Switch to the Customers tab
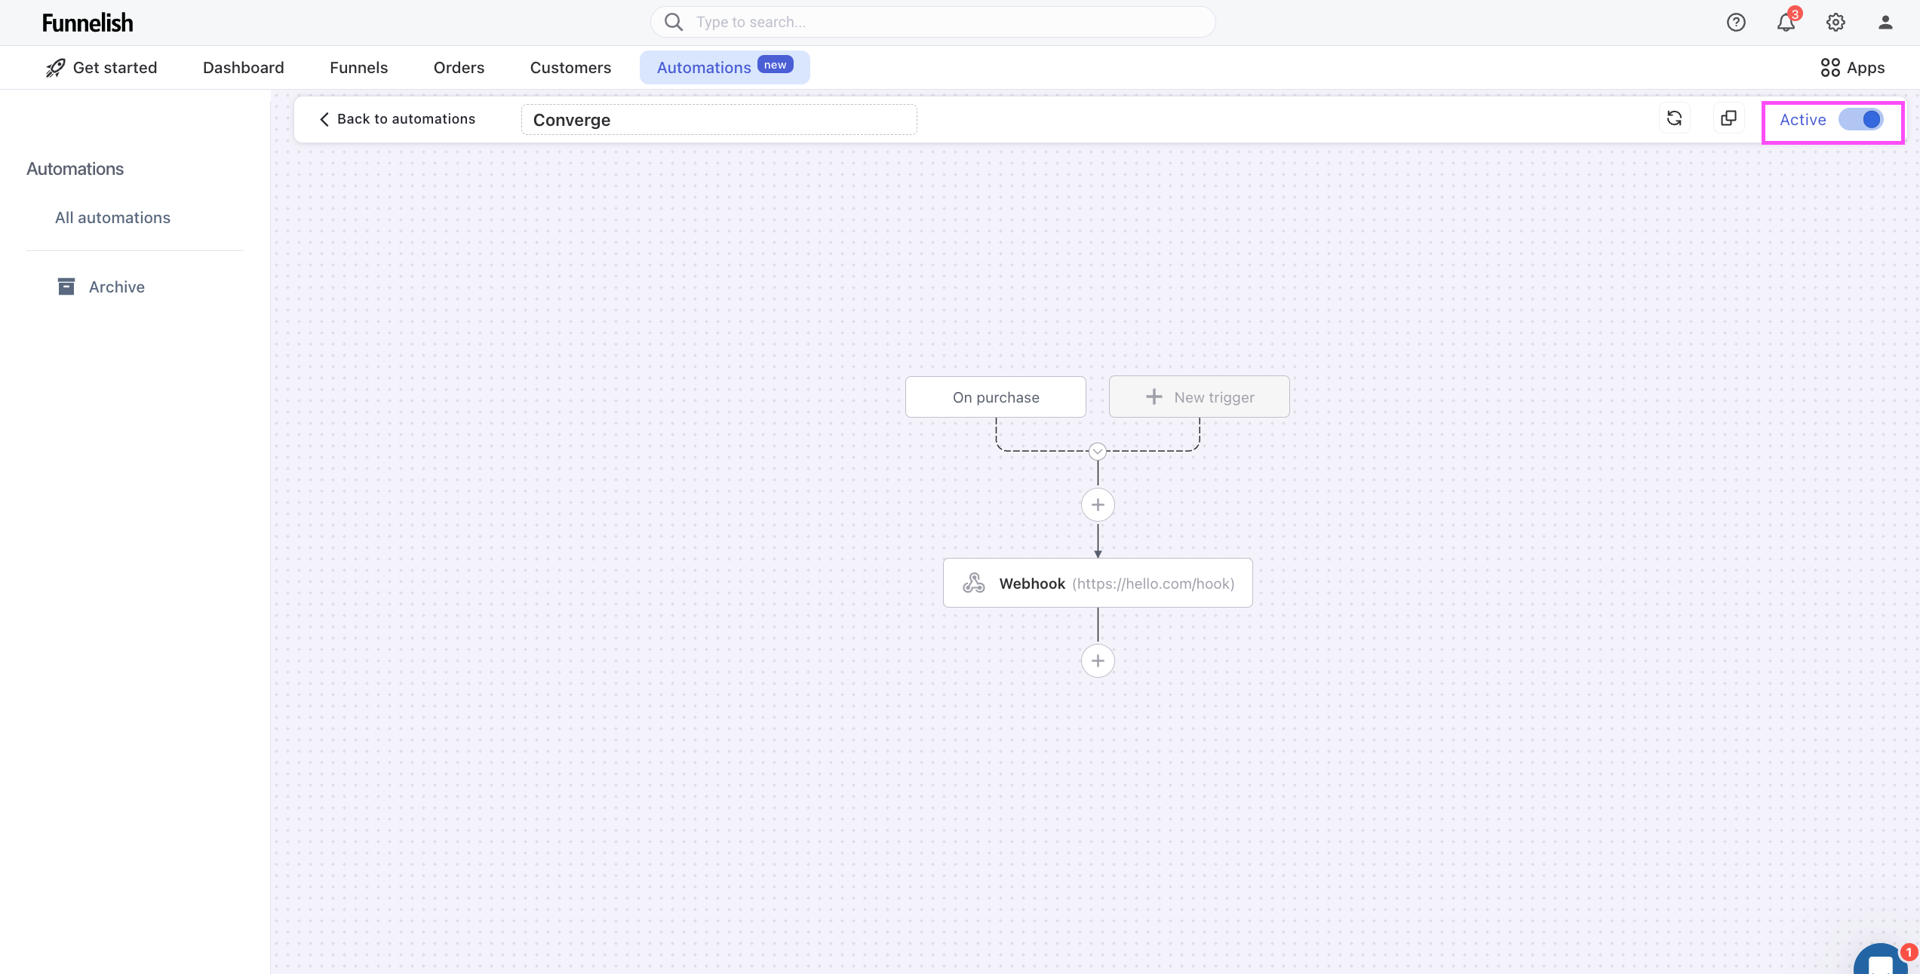1920x974 pixels. (x=570, y=68)
